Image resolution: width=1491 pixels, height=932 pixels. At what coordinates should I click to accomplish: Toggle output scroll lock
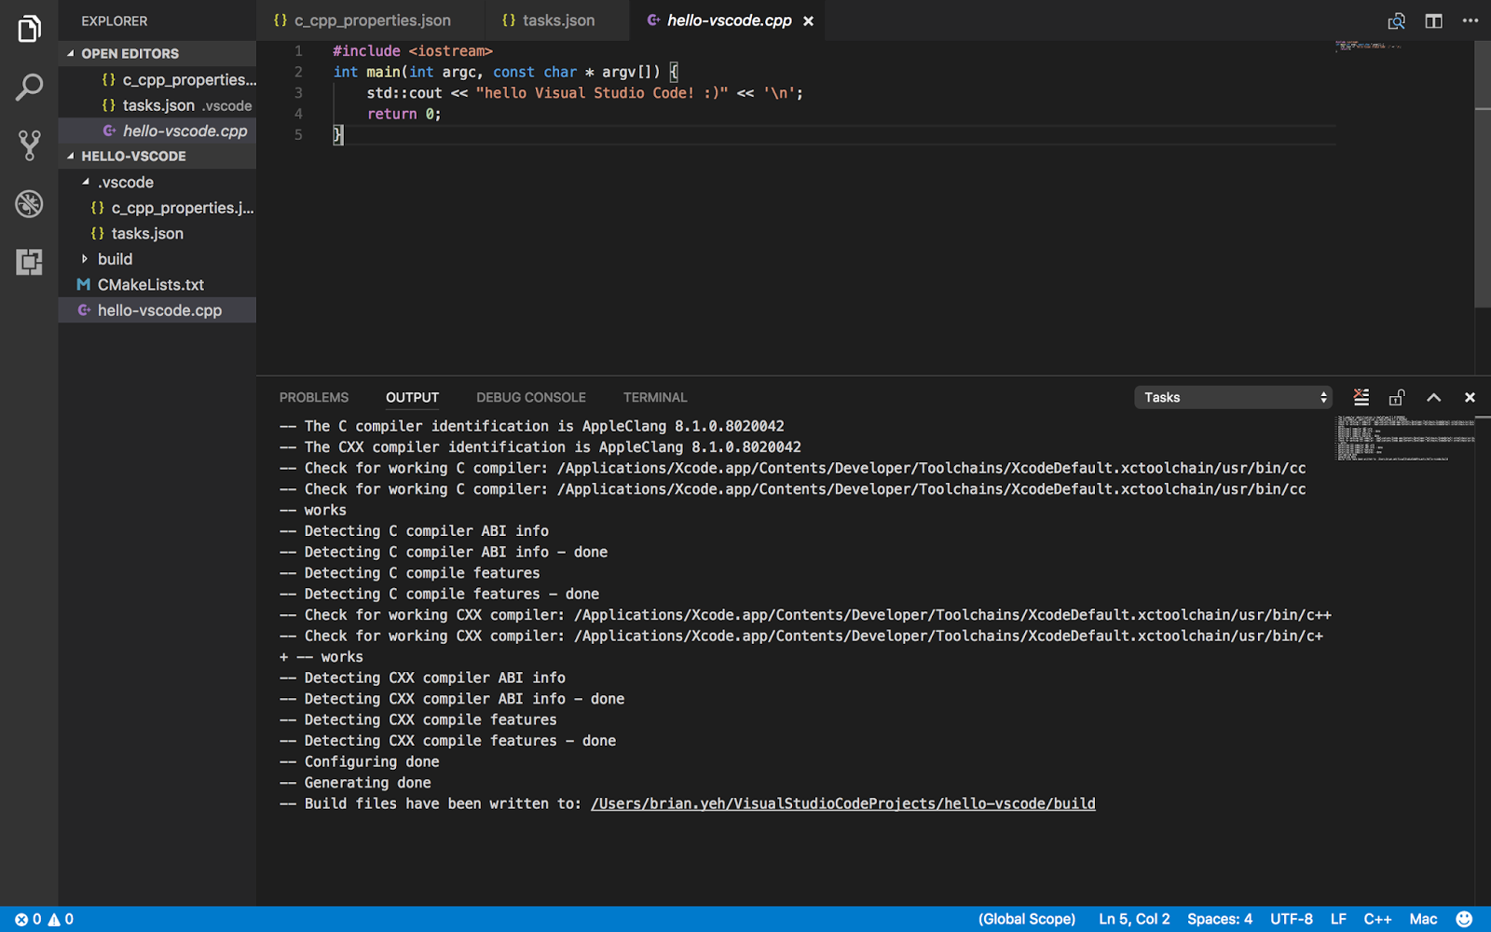pos(1396,396)
